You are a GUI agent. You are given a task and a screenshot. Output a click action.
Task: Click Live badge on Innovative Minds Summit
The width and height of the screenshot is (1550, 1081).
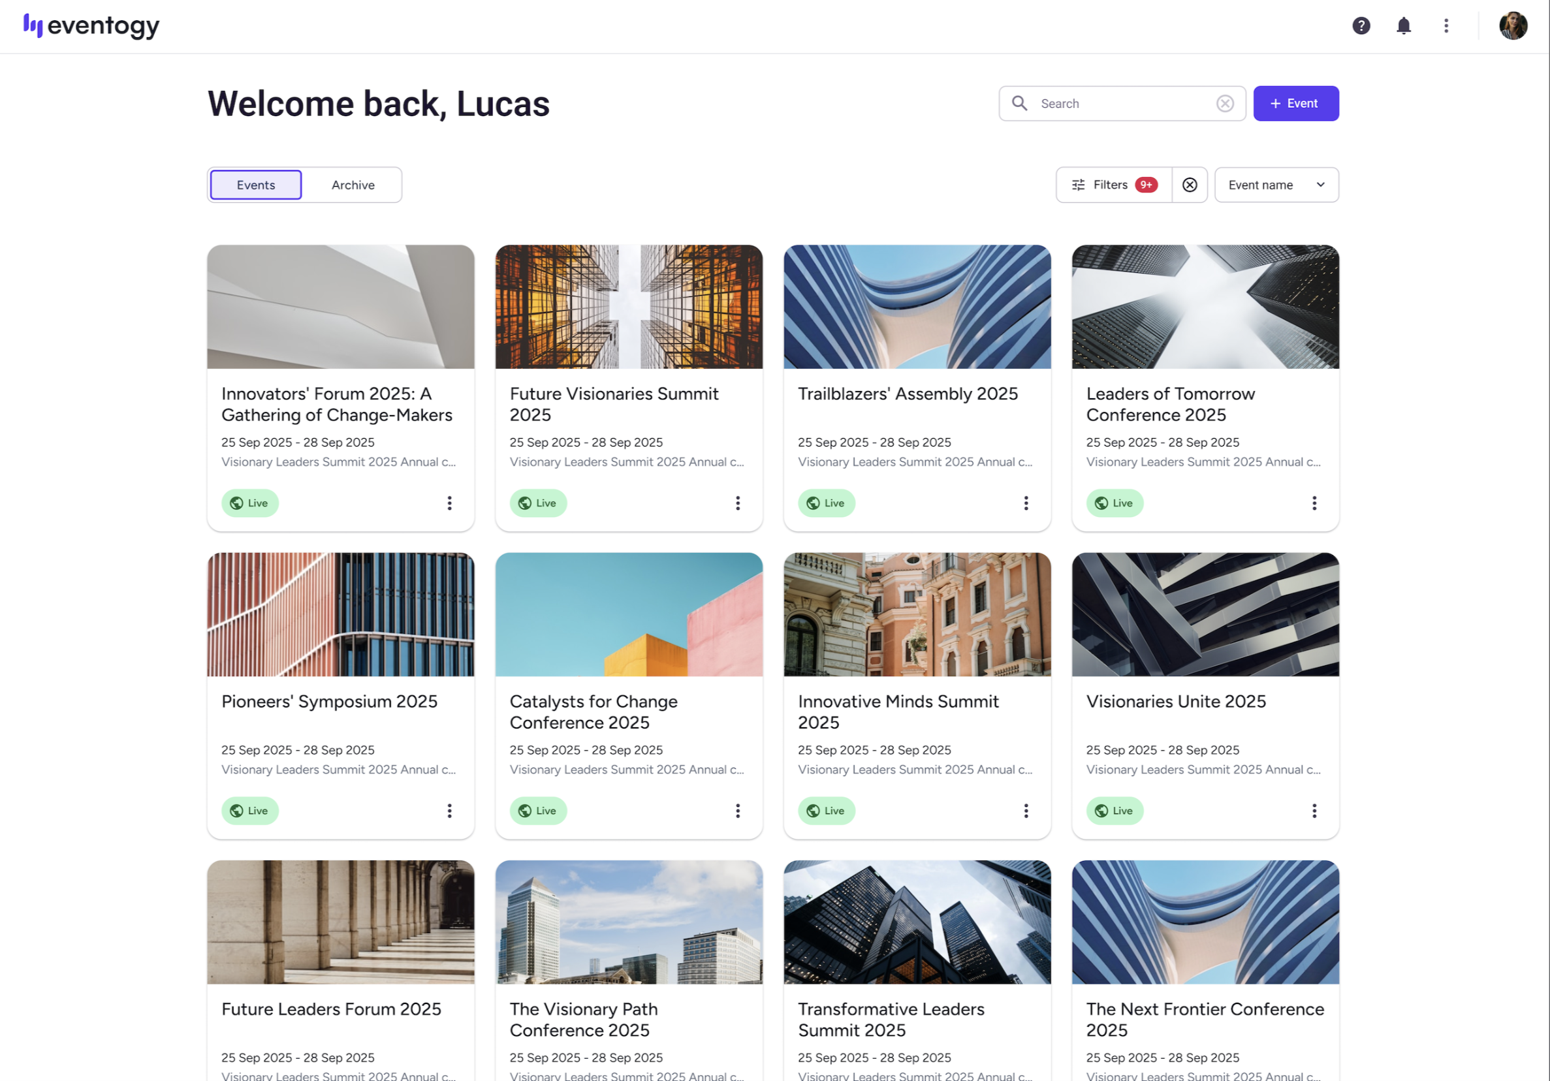pyautogui.click(x=827, y=810)
